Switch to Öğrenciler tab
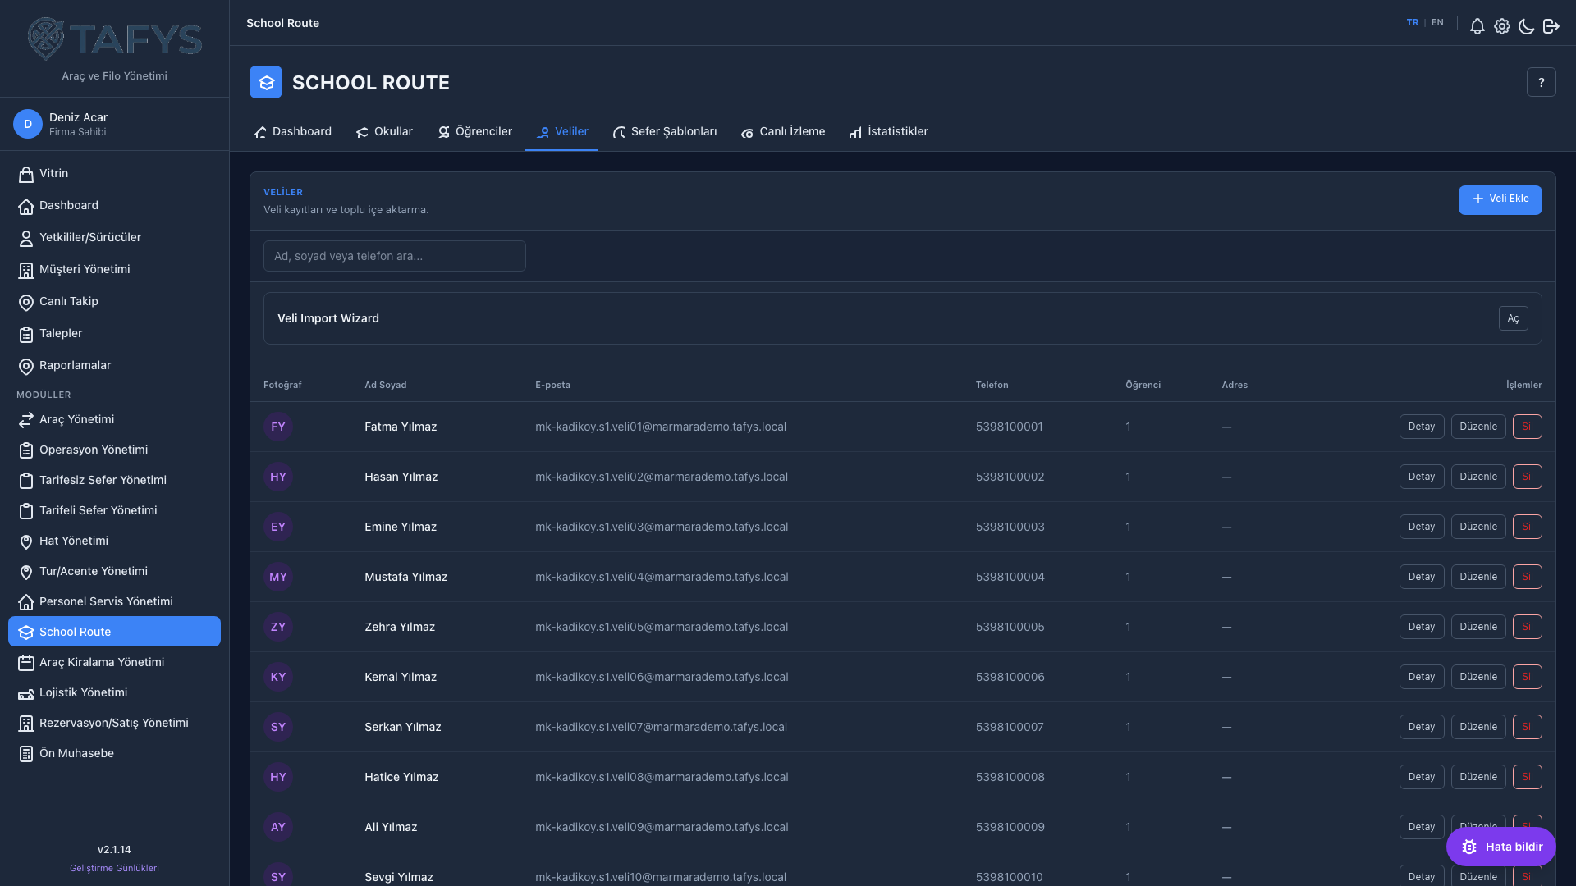This screenshot has width=1576, height=886. (474, 132)
